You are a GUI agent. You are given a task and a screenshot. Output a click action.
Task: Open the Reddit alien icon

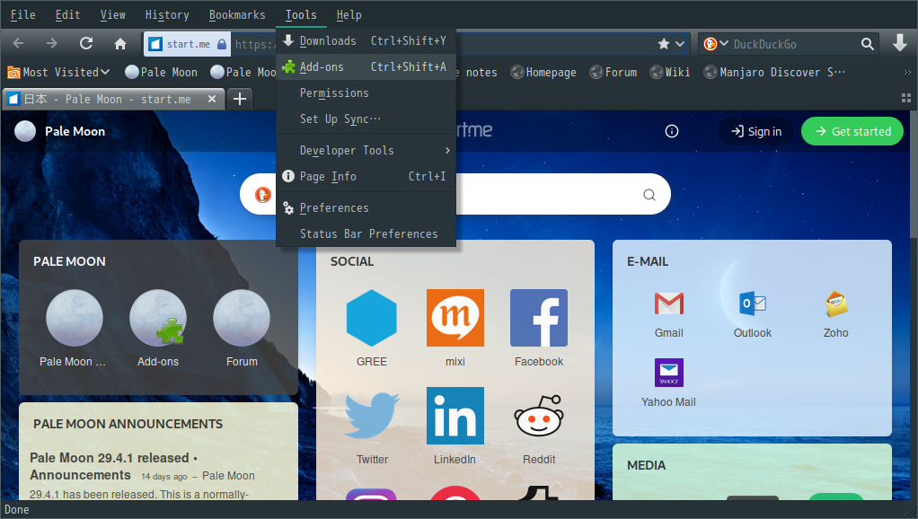coord(539,416)
